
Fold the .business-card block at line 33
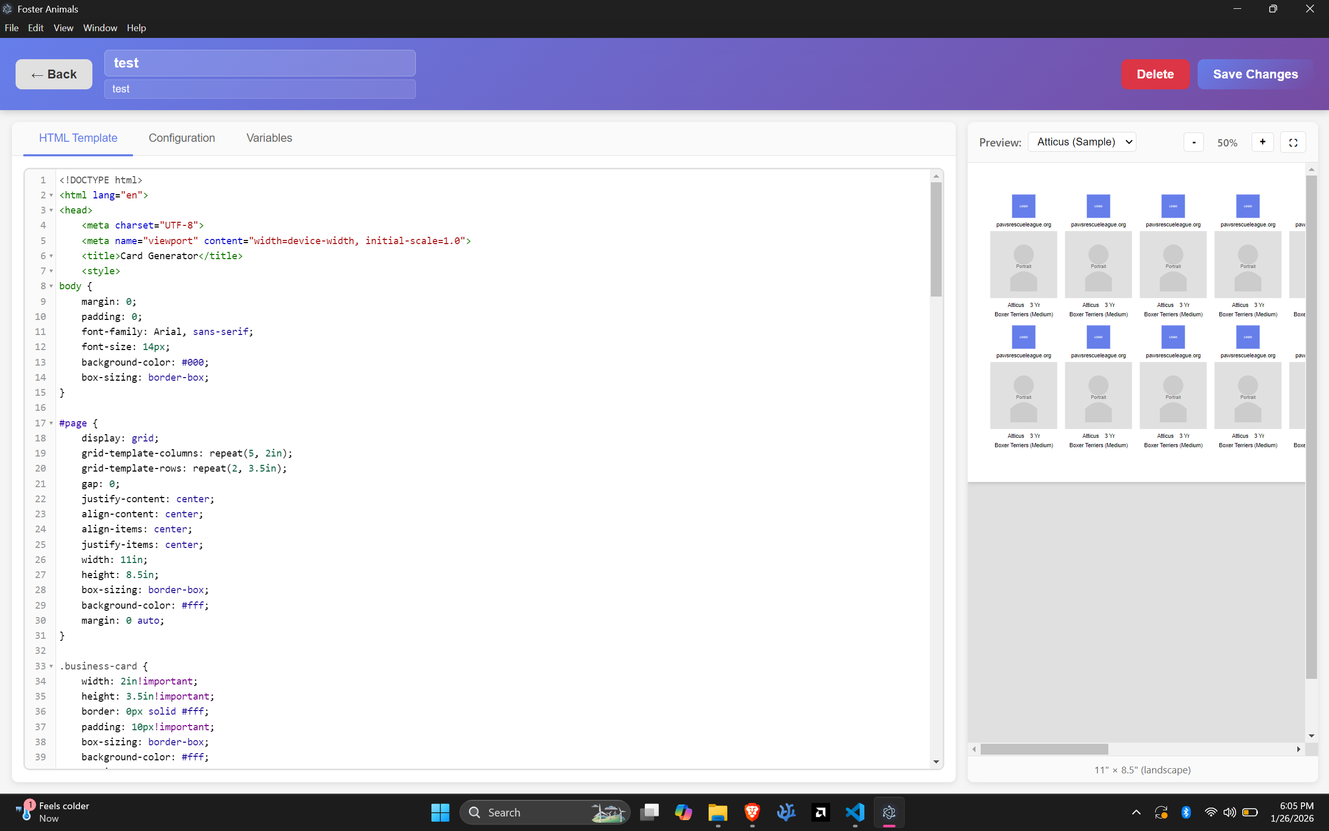(x=51, y=666)
